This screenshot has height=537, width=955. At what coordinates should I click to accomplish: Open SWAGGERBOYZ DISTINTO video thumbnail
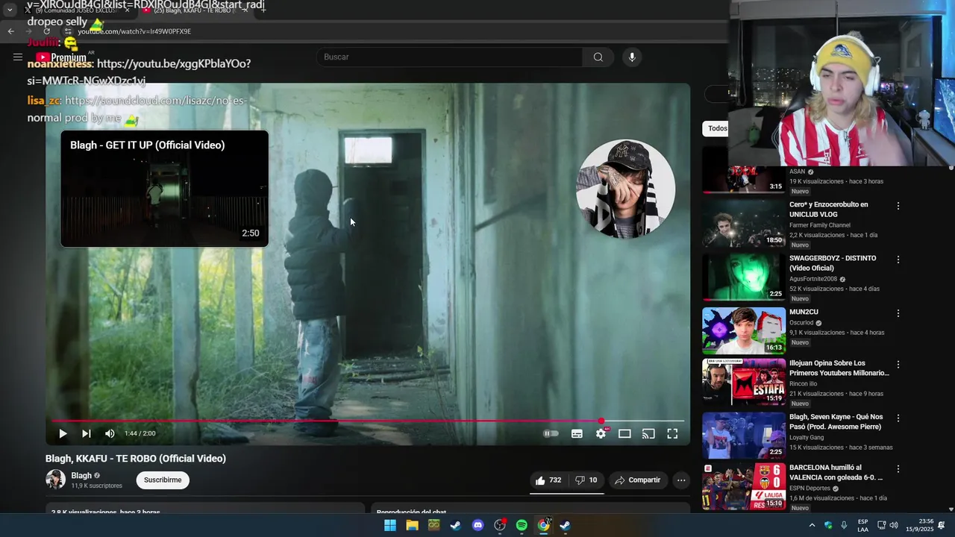[744, 276]
